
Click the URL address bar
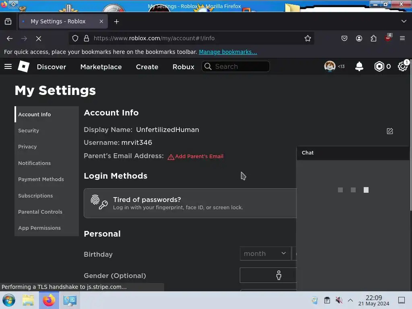point(191,38)
